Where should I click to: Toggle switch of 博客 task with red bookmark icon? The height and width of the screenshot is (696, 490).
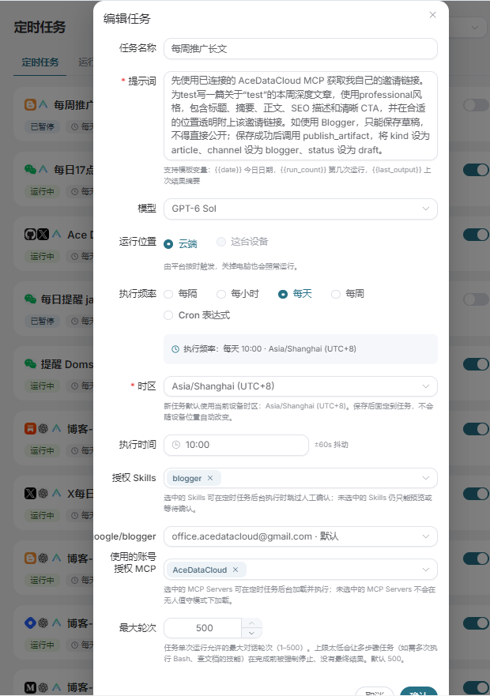476,429
